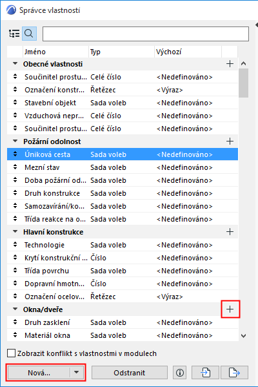This screenshot has height=387, width=258.
Task: Sort by Typ column header
Action: click(121, 52)
